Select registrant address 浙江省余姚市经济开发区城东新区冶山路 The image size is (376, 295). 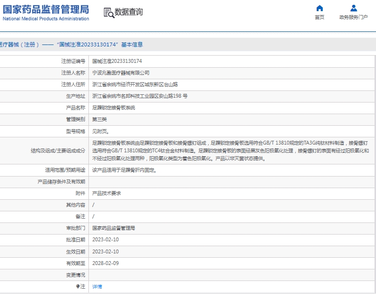pos(135,84)
